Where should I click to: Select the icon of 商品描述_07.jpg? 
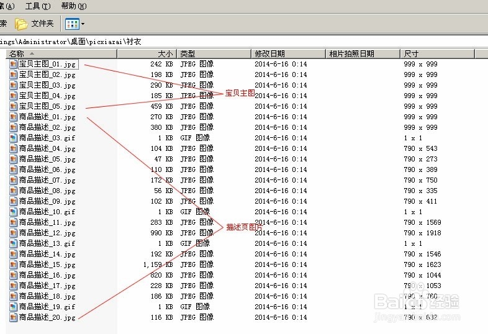point(13,181)
